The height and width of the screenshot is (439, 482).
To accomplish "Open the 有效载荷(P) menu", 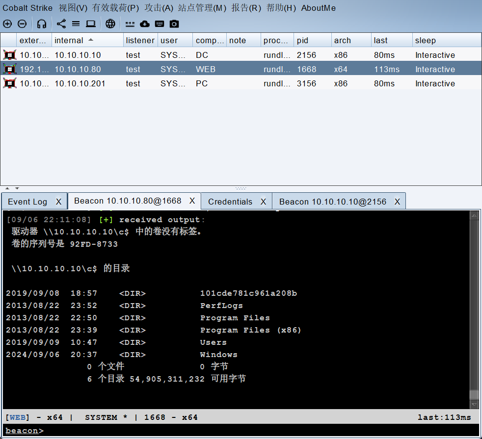I will click(115, 8).
